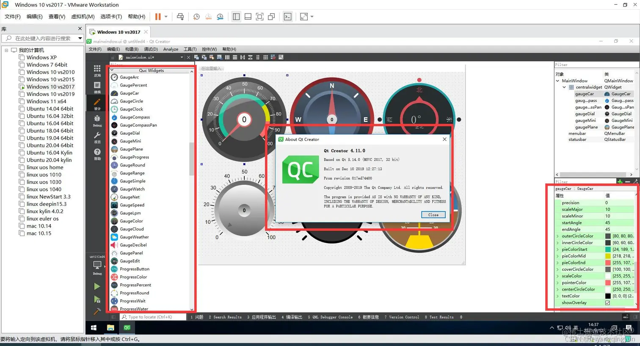Tick the checkbox beside mac 10.15
Viewport: 640px width, 346px height.
22,233
